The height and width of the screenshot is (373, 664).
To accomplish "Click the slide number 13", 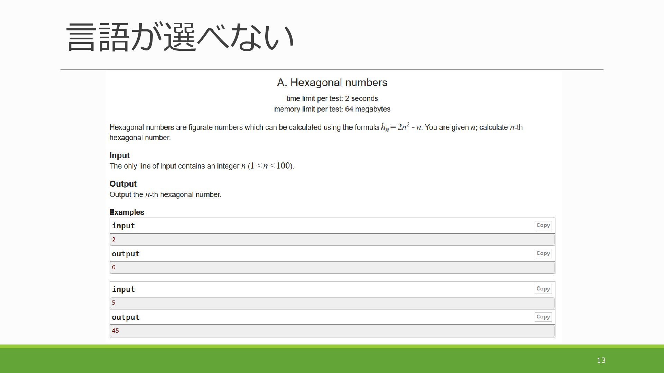I will (x=601, y=361).
